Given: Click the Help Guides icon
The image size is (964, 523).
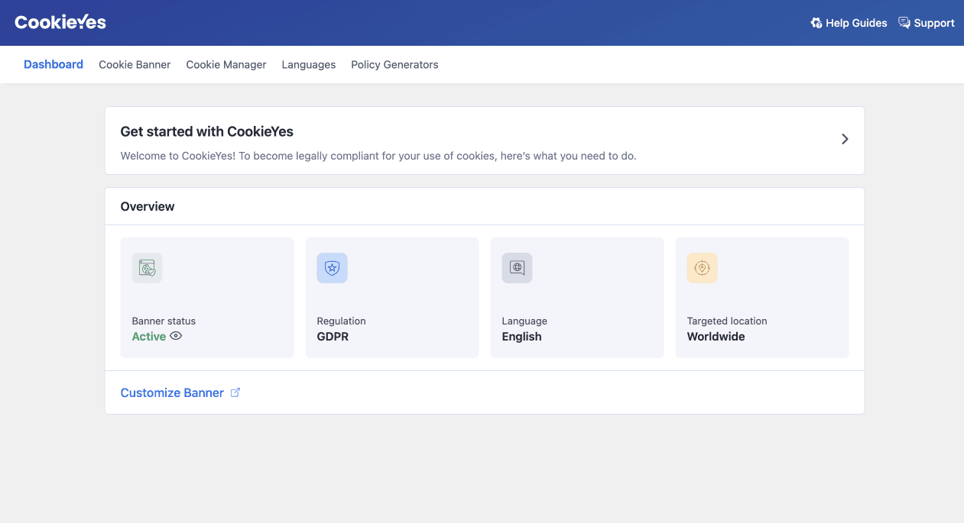Looking at the screenshot, I should 816,23.
